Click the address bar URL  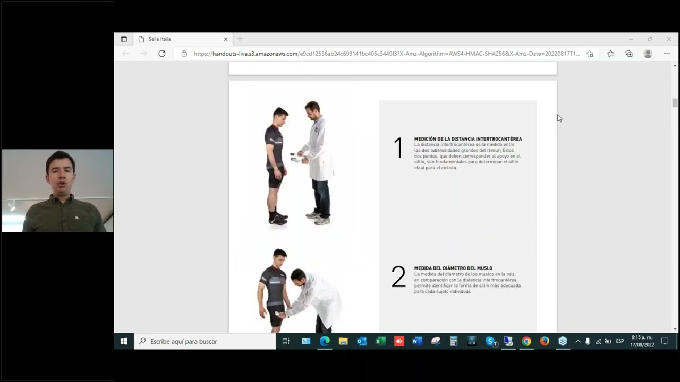coord(387,54)
